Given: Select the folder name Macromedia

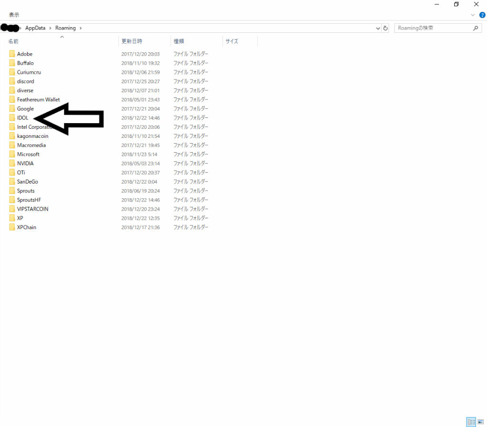Looking at the screenshot, I should pos(31,145).
